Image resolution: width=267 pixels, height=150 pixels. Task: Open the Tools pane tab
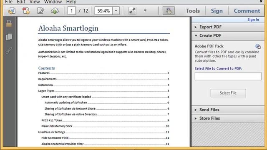point(193,11)
